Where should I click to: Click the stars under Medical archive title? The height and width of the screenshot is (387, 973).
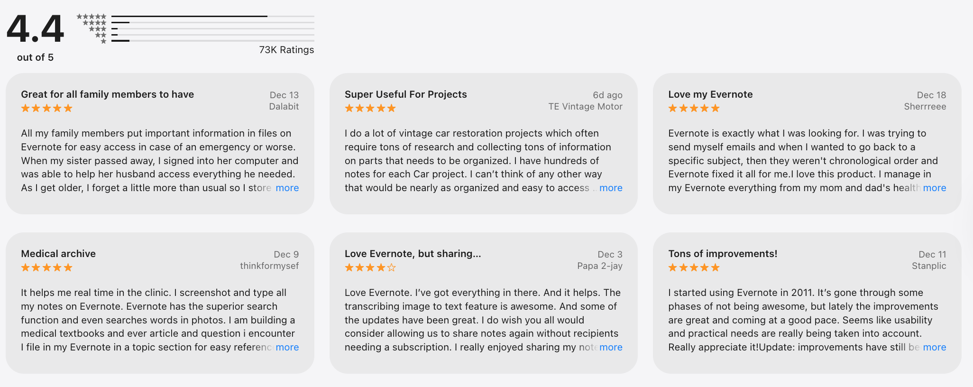46,267
